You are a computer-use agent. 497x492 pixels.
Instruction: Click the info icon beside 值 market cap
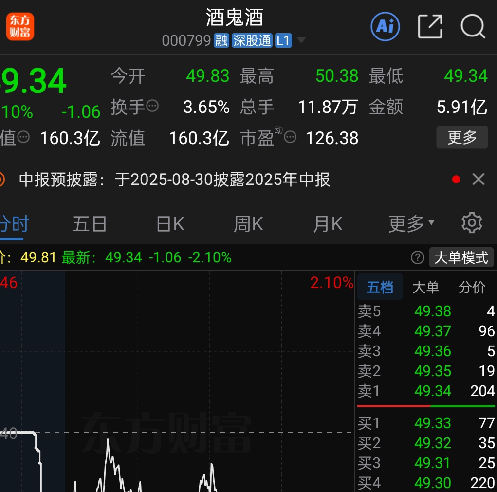pyautogui.click(x=23, y=137)
